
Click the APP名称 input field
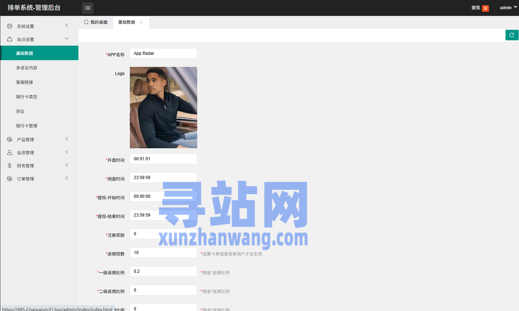tap(163, 53)
